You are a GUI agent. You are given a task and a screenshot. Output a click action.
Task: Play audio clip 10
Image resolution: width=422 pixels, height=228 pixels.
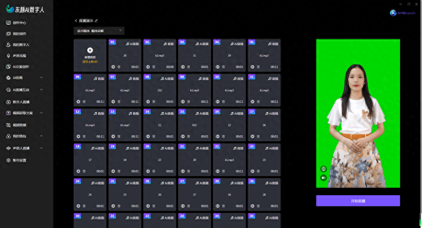pyautogui.click(x=218, y=102)
